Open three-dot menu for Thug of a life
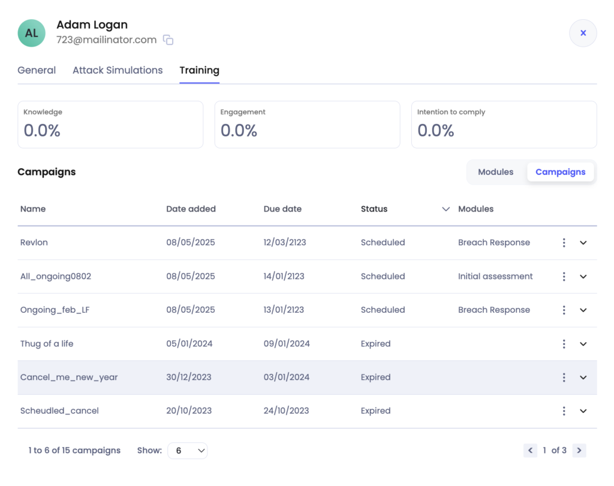 click(564, 344)
